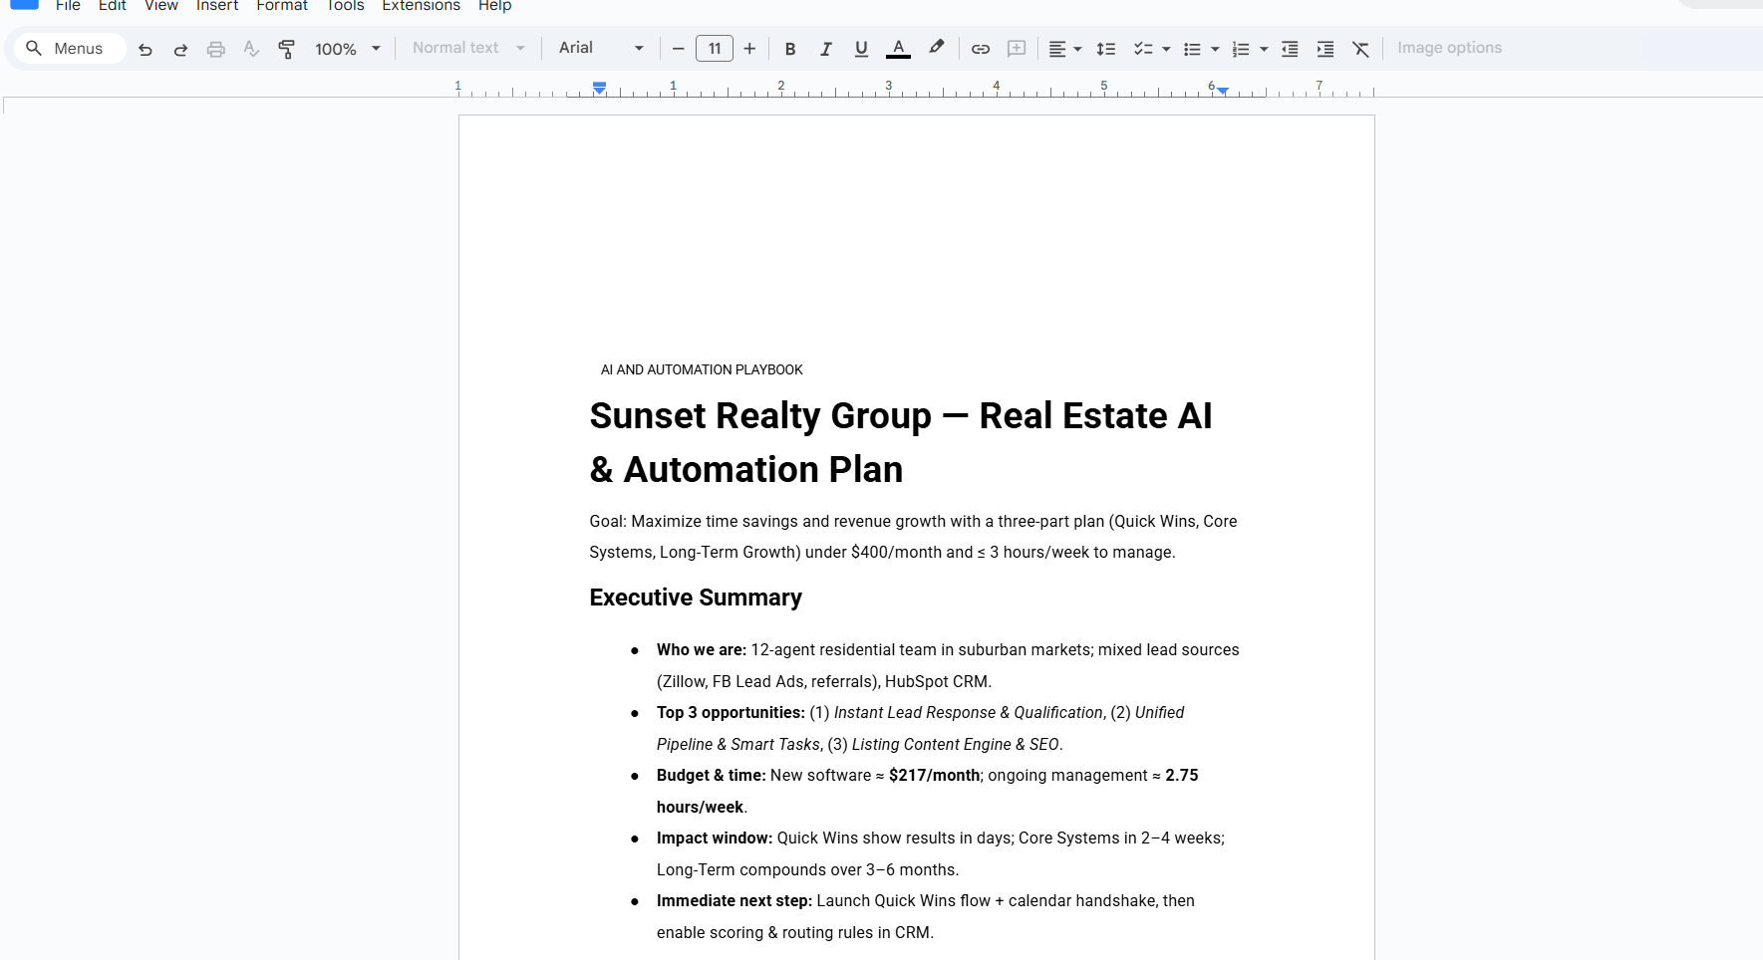The width and height of the screenshot is (1763, 960).
Task: Click the heading AI AND AUTOMATION PLAYBOOK
Action: 702,369
